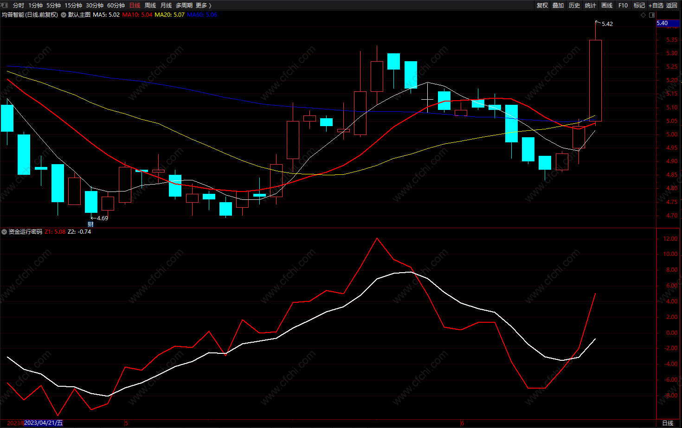Click the Z1: 5.08 value

(55, 232)
